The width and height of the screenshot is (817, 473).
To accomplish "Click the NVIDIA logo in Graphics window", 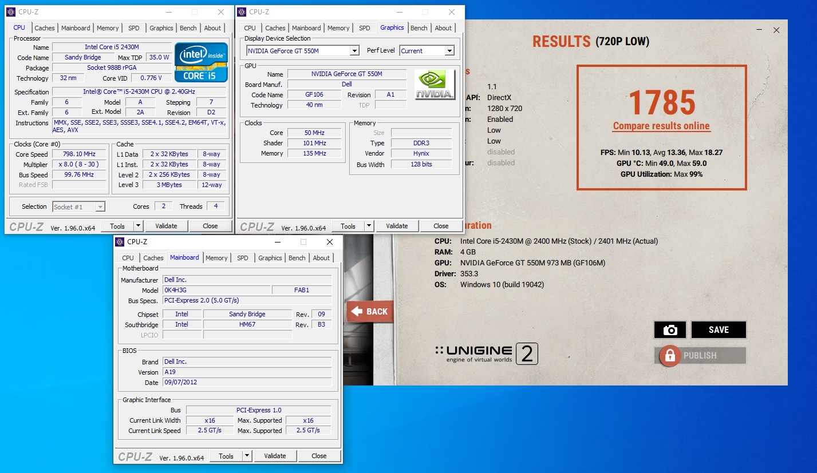I will 435,85.
